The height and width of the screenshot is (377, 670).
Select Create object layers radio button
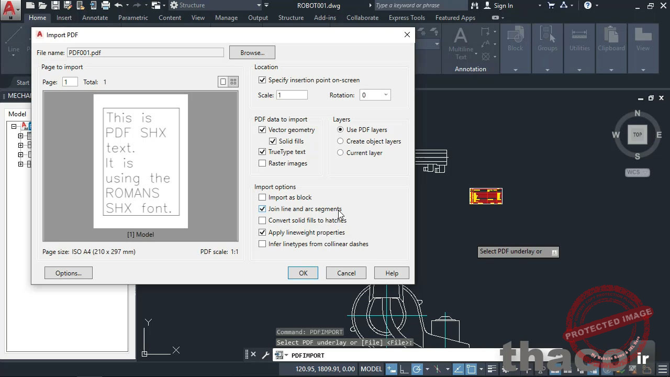tap(340, 141)
